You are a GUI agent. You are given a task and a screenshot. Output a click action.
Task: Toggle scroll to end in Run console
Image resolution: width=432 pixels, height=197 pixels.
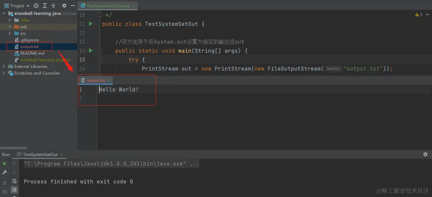(14, 190)
